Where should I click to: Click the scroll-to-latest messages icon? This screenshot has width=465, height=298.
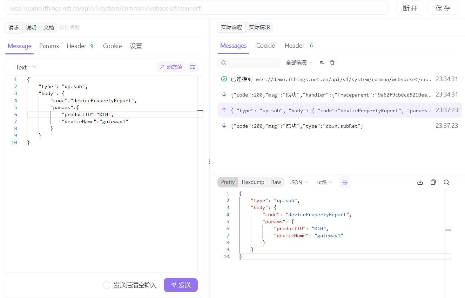click(322, 63)
